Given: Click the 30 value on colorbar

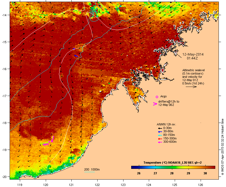Looking at the screenshot, I should 205,173.
